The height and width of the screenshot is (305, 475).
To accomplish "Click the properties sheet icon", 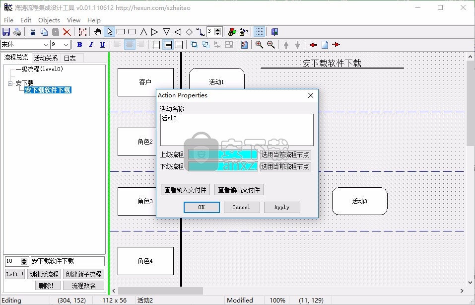I will coord(244,45).
